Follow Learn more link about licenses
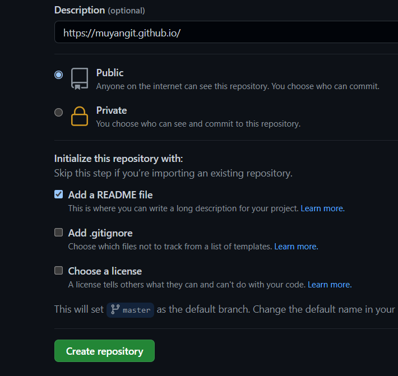398x376 pixels. (329, 285)
